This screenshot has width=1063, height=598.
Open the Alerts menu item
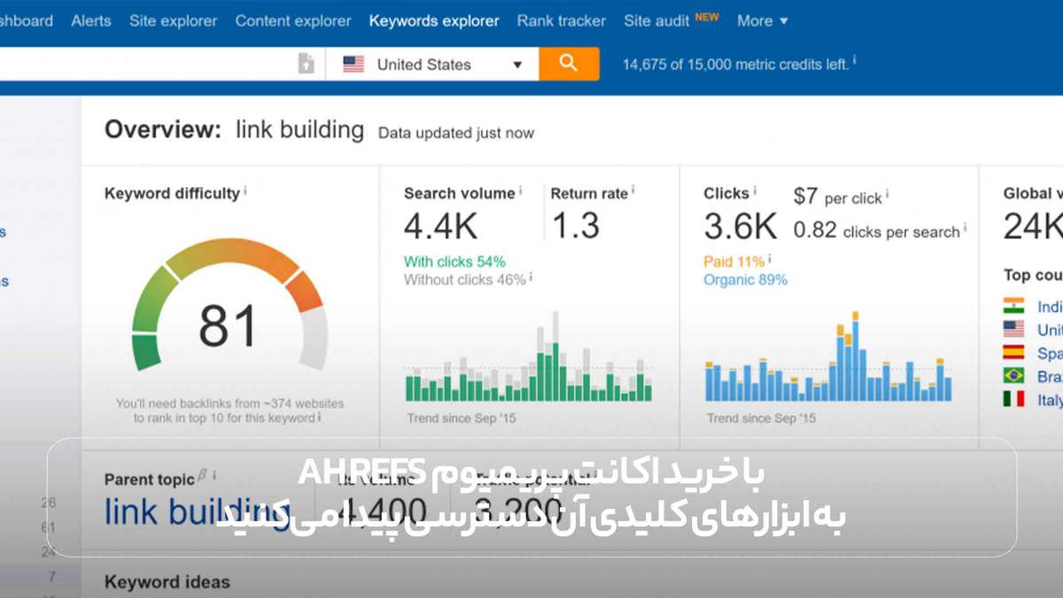(x=91, y=20)
